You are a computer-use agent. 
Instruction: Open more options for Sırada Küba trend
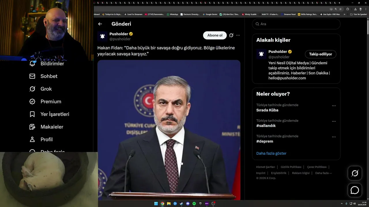(x=334, y=106)
